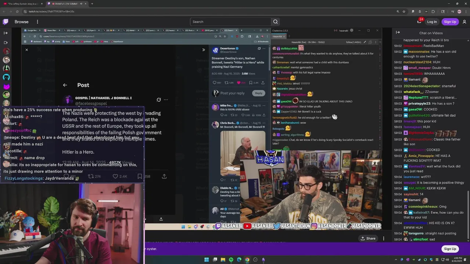Viewport: 470px width, 264px height.
Task: Click the second channel avatar in the sidebar
Action: (x=6, y=60)
